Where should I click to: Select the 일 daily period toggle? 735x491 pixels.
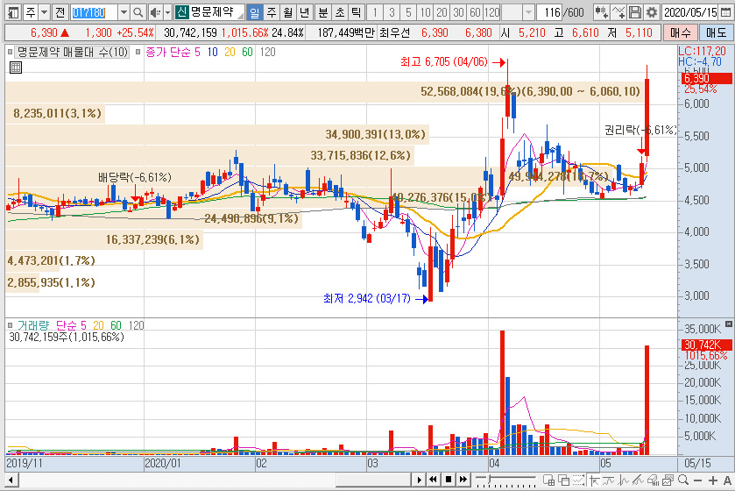[x=254, y=12]
